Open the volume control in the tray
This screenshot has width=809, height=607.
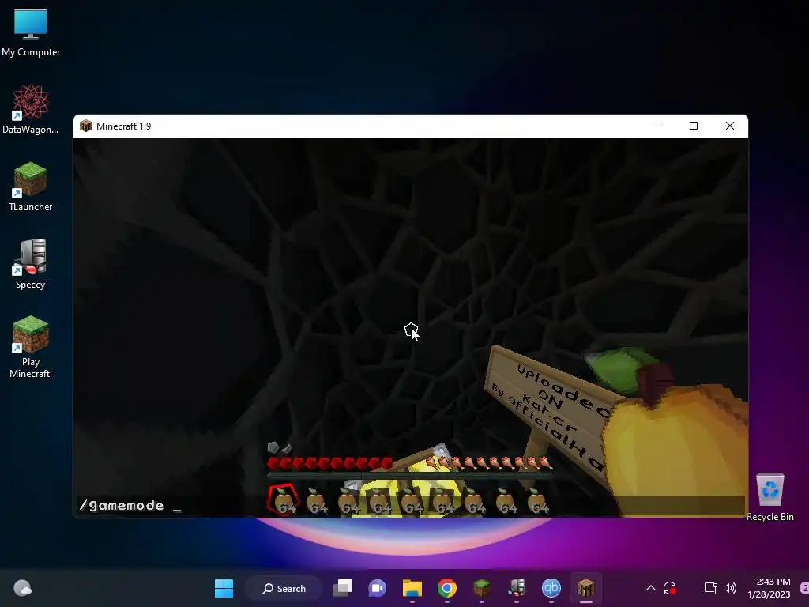click(x=729, y=588)
